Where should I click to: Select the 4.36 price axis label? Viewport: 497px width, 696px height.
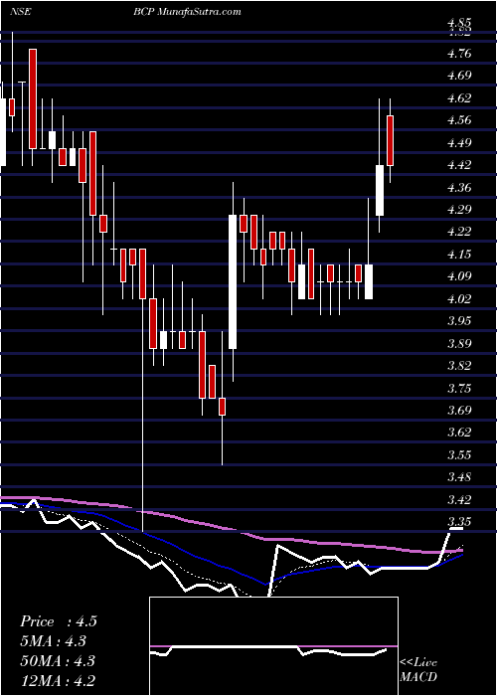point(459,188)
